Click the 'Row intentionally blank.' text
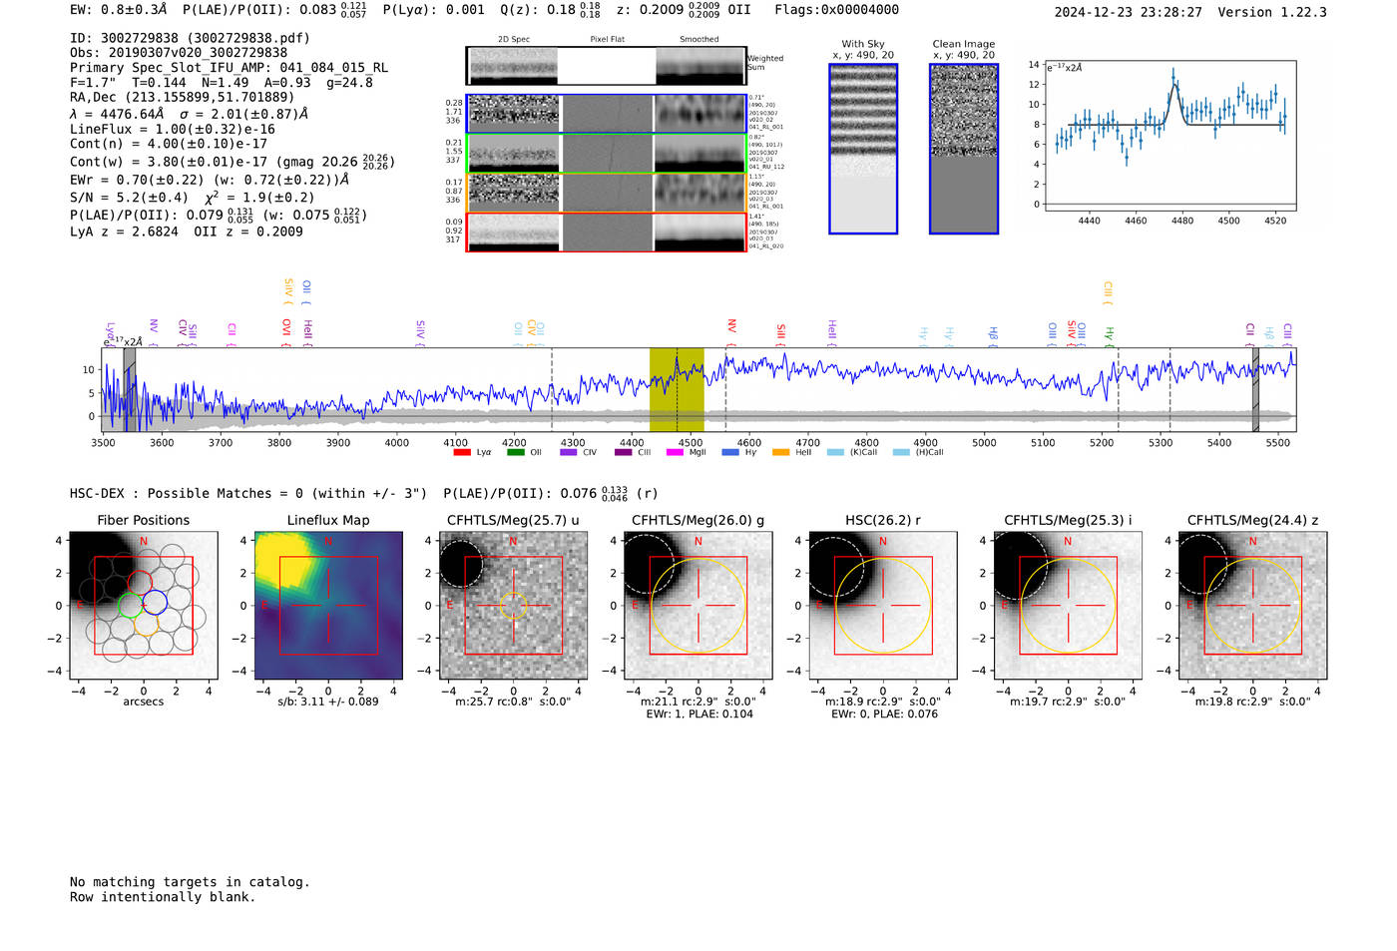1397x951 pixels. (163, 897)
